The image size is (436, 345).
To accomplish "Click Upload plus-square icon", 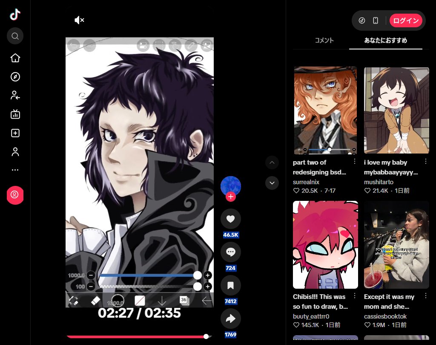I will pos(15,133).
